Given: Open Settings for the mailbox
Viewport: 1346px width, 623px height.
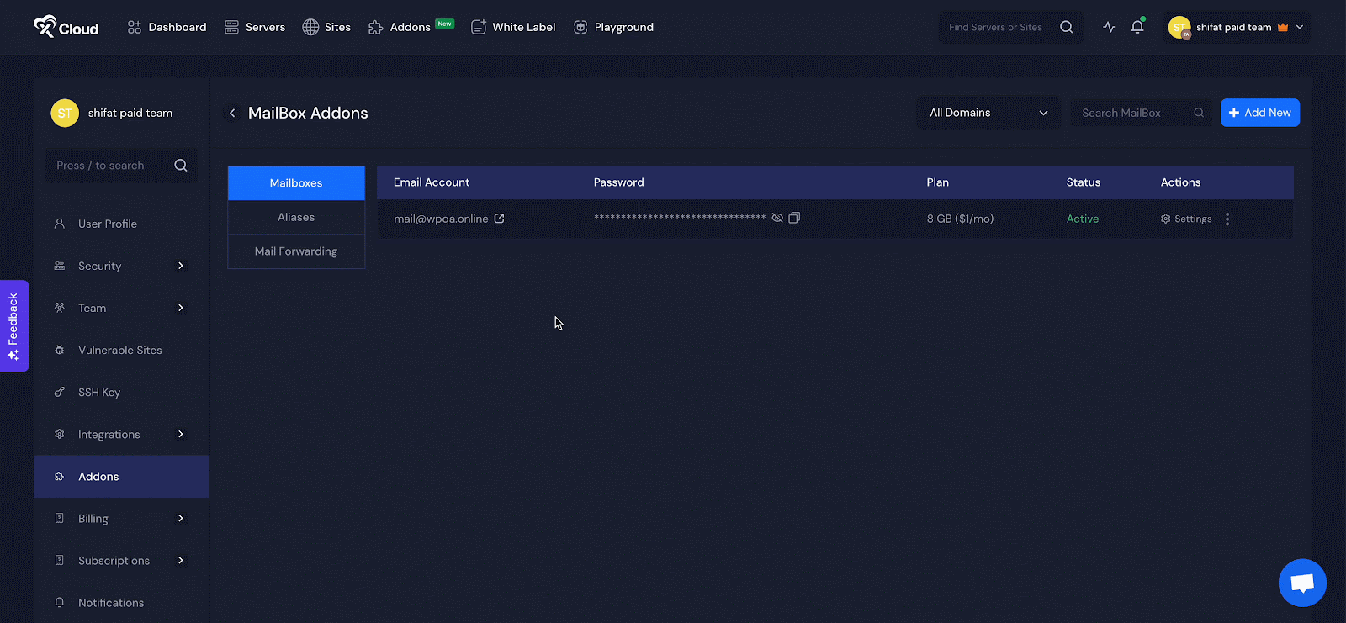Looking at the screenshot, I should pyautogui.click(x=1186, y=219).
